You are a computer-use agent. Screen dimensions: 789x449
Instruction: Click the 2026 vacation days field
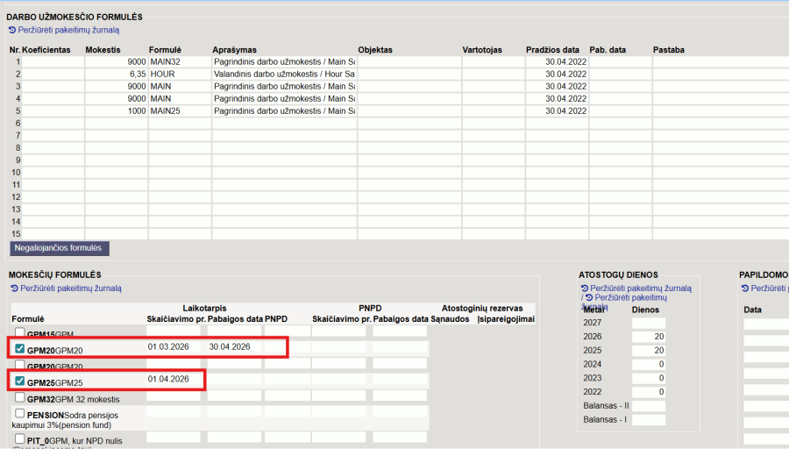pyautogui.click(x=648, y=336)
